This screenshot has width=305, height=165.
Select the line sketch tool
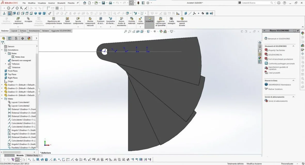coord(13,8)
